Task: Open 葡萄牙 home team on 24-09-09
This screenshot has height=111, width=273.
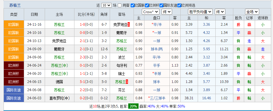Action: [59, 49]
